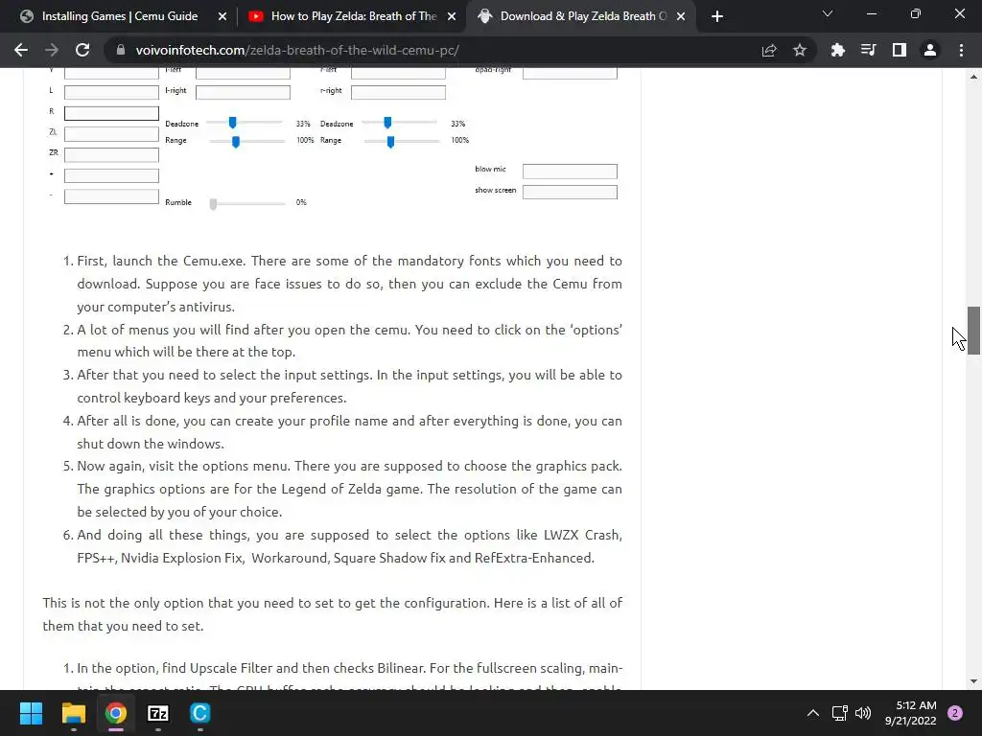View site security lock info

pyautogui.click(x=120, y=50)
